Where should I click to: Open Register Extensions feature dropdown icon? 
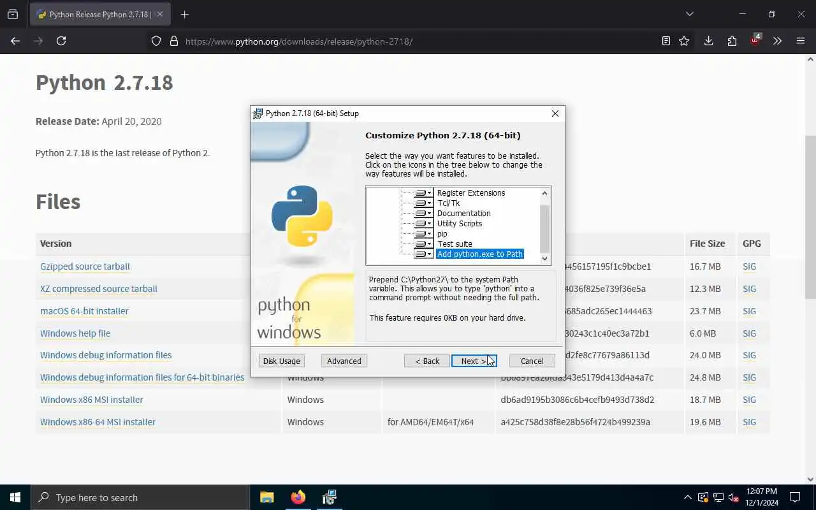pos(423,193)
